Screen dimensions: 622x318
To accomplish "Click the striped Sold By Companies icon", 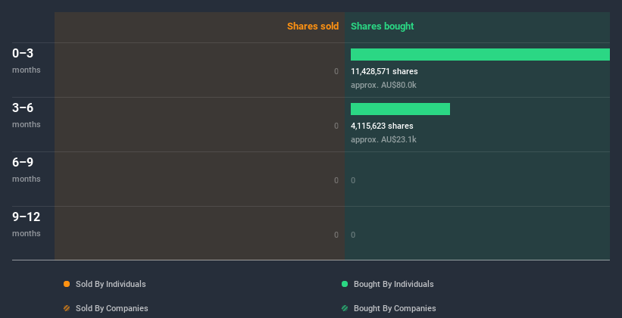I will pyautogui.click(x=67, y=308).
